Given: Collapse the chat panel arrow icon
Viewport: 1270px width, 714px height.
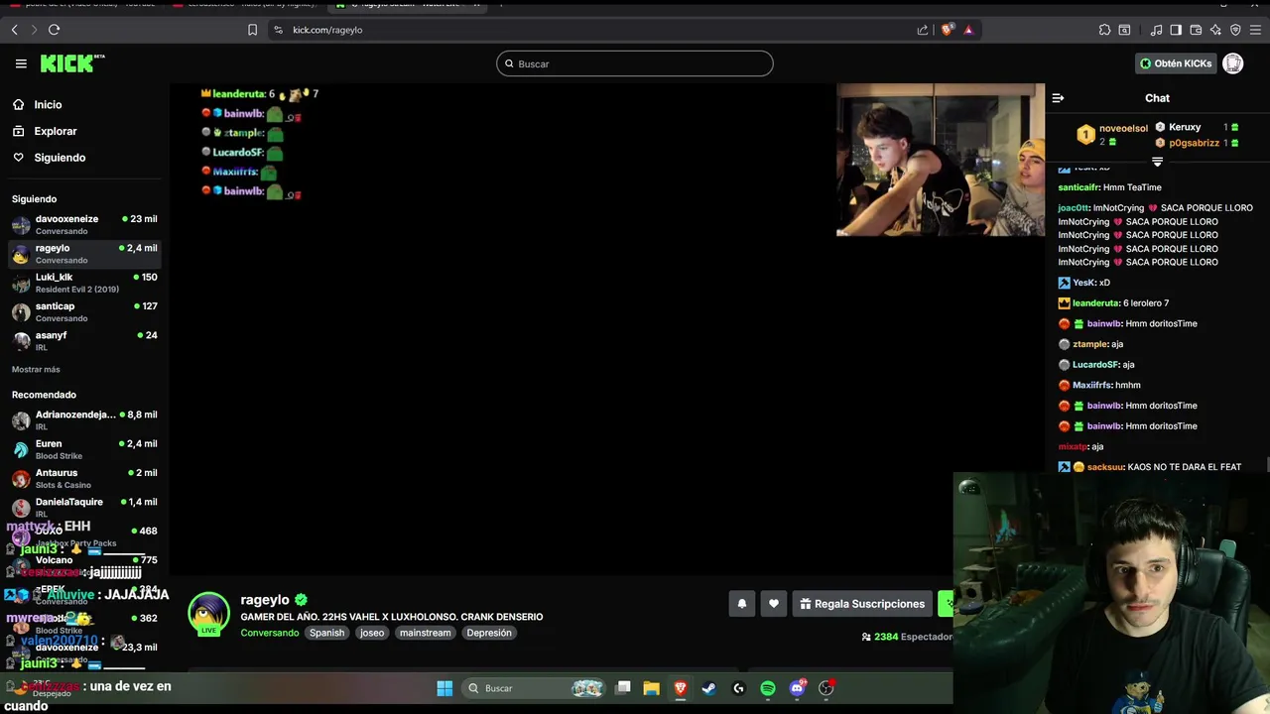Looking at the screenshot, I should (1058, 98).
